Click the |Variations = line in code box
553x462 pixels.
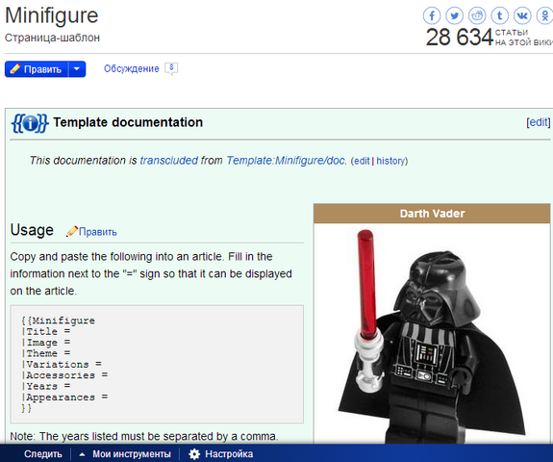click(62, 364)
